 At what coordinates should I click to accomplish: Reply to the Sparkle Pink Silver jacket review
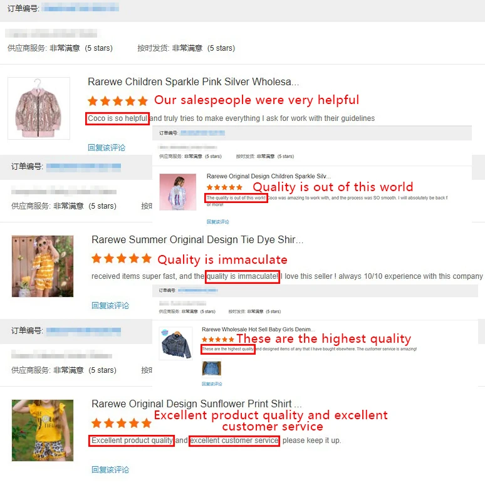tap(107, 147)
